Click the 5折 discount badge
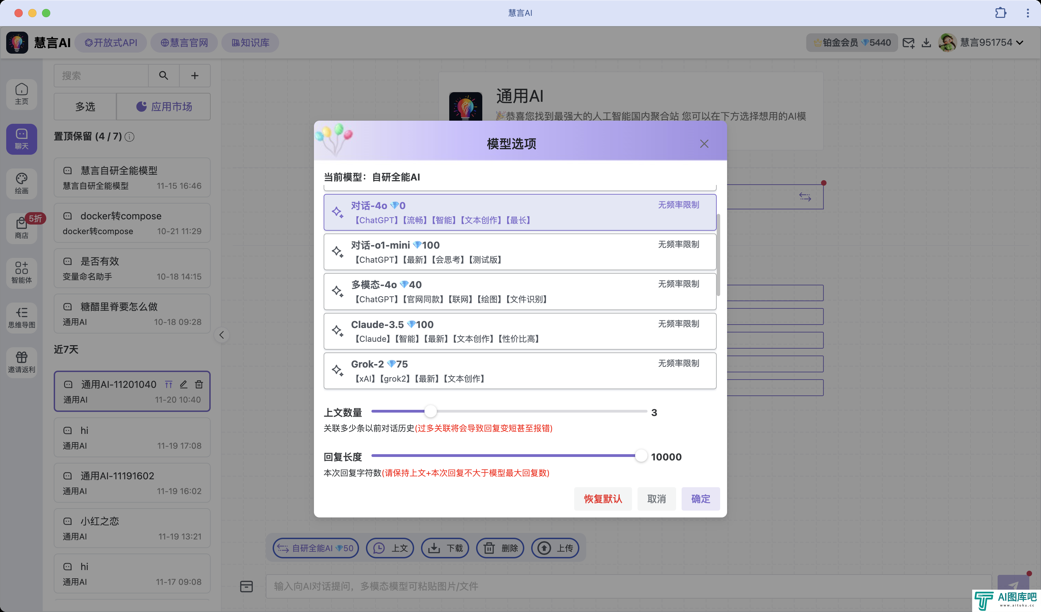 [x=35, y=218]
